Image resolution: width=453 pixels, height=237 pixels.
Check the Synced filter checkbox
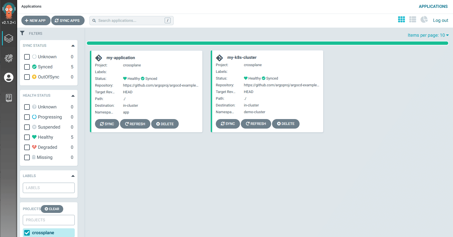[27, 67]
